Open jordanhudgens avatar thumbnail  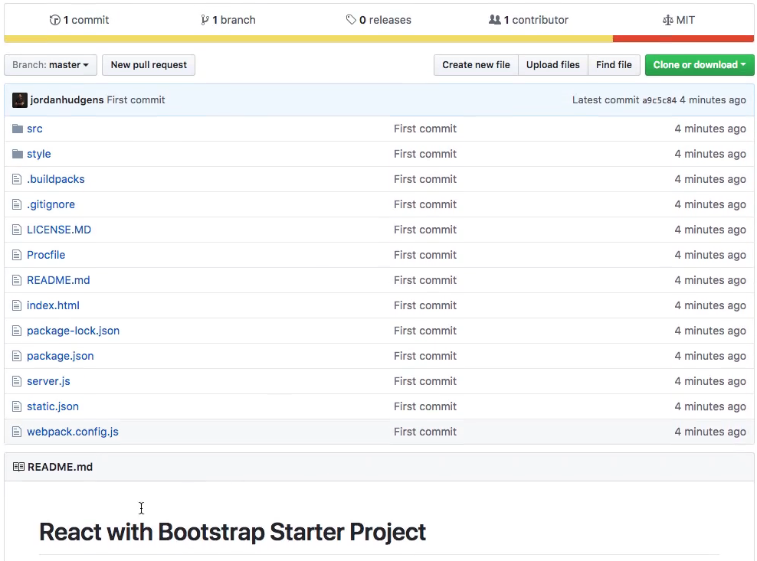tap(20, 99)
